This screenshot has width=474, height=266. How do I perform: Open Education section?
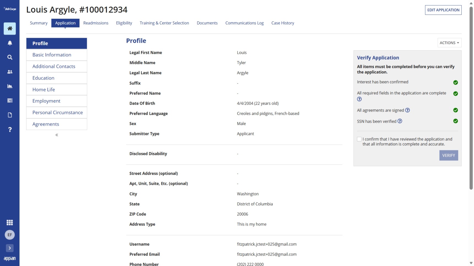click(x=57, y=78)
